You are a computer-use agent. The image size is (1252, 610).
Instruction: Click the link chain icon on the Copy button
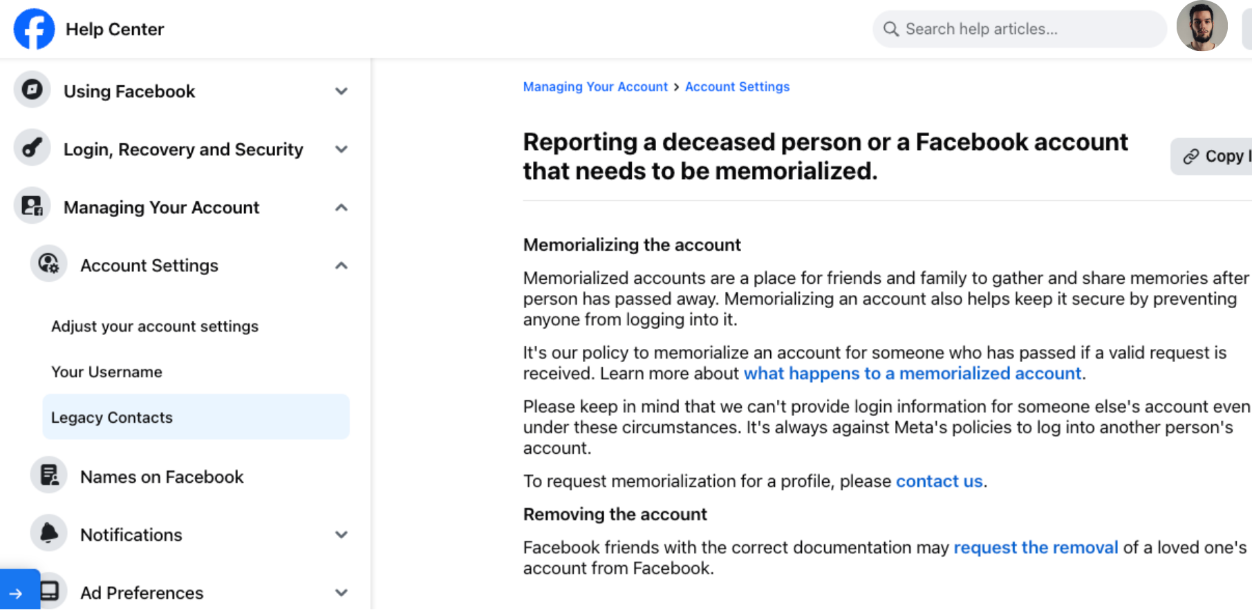click(1190, 157)
